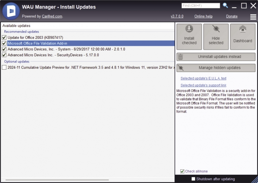Toggle the Check all/none checkbox

point(182,171)
